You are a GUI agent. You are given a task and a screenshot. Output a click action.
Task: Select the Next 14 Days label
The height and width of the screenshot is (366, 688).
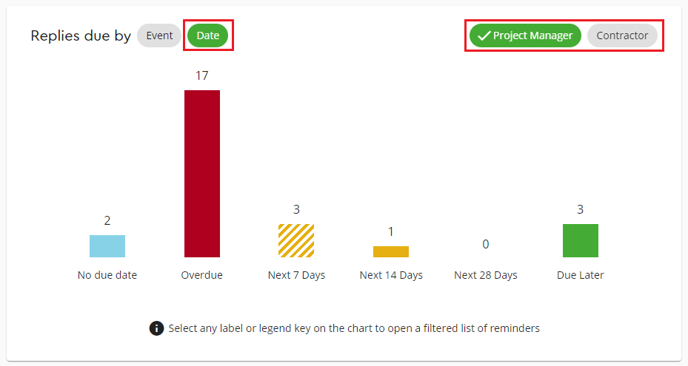391,275
